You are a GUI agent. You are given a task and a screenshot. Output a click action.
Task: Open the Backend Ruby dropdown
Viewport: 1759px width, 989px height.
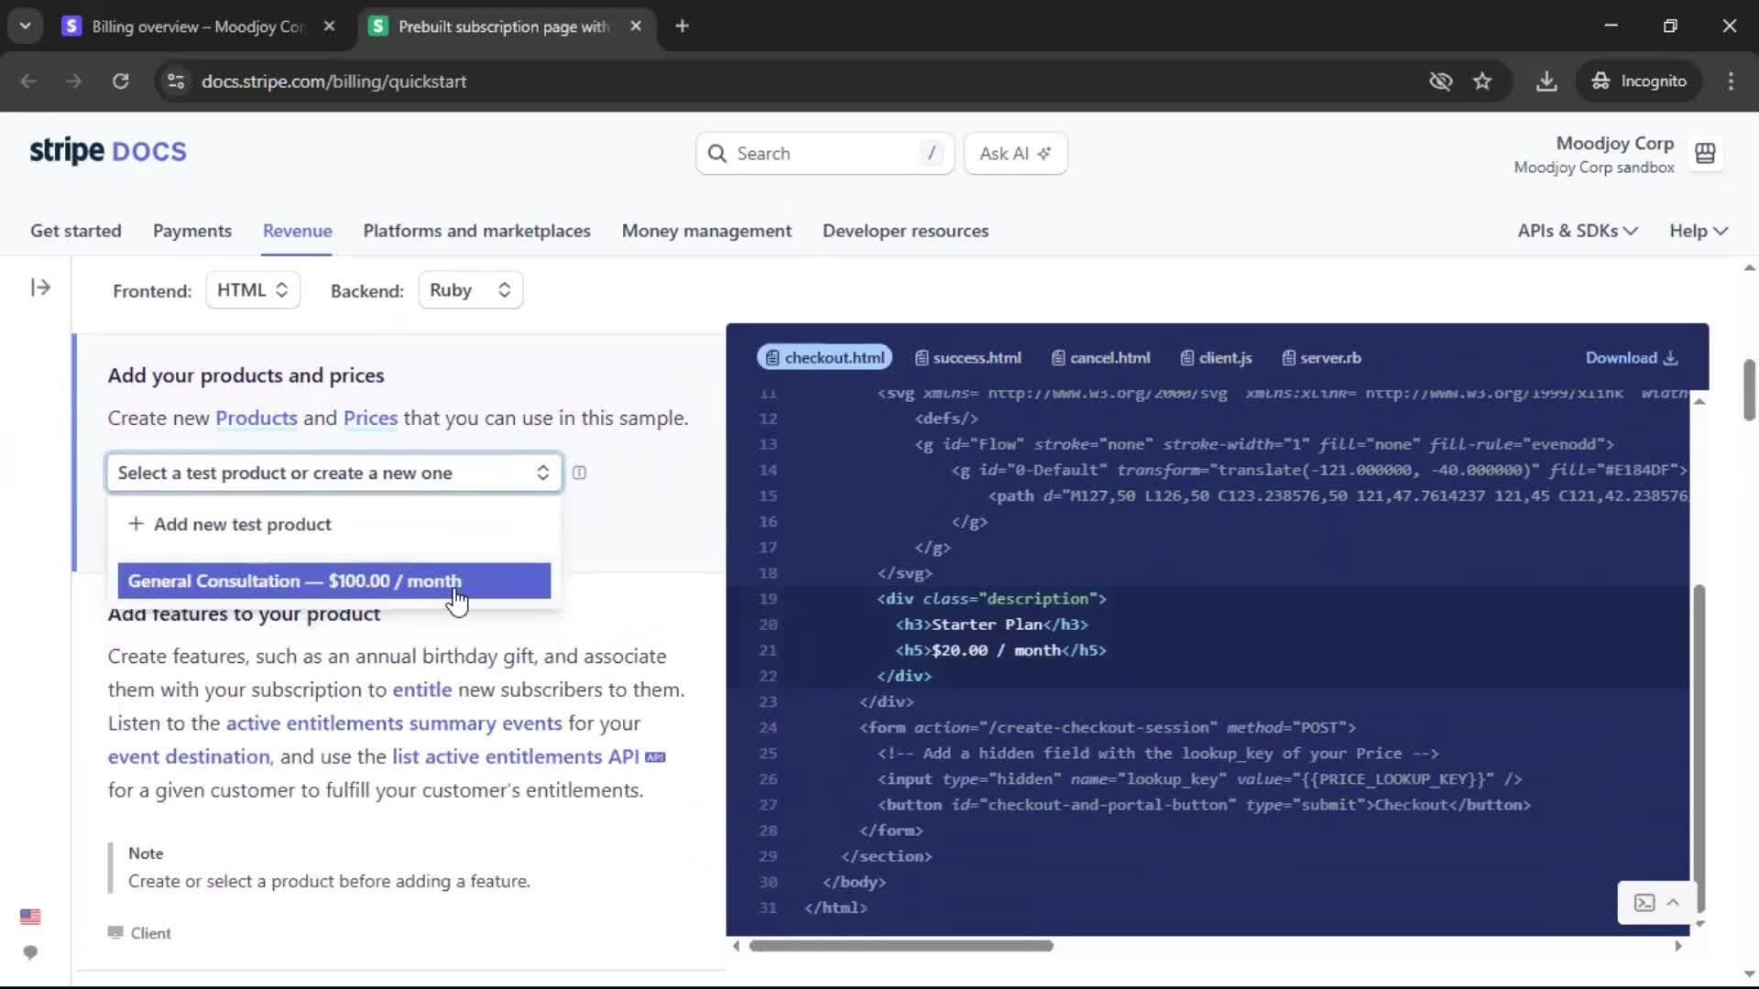470,290
